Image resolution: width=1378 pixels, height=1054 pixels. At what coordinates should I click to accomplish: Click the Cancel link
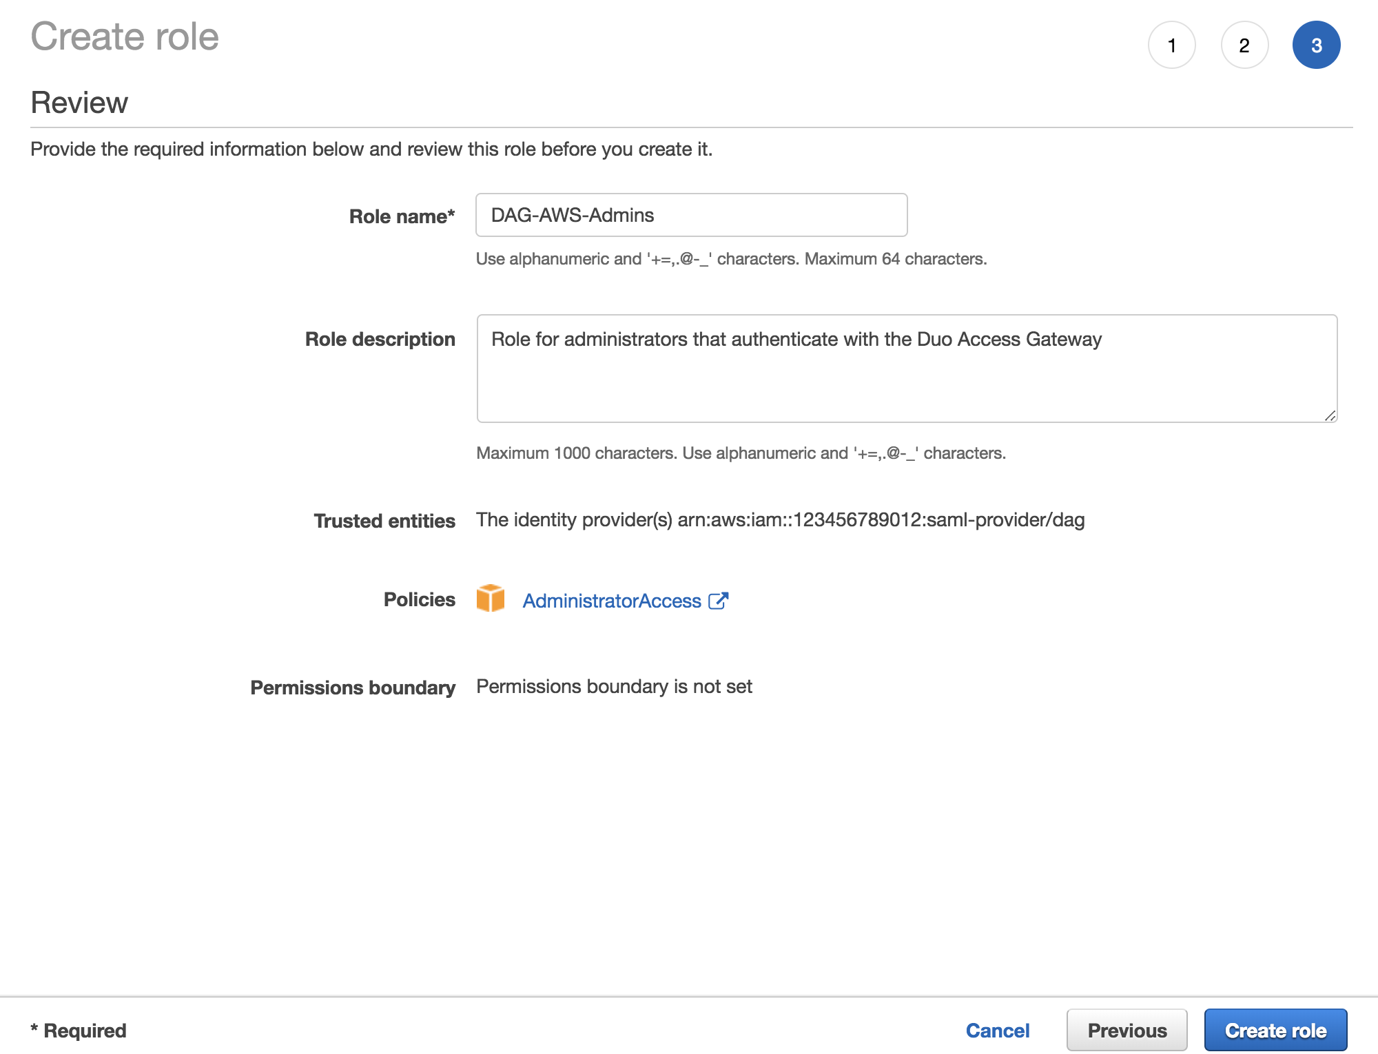998,1030
